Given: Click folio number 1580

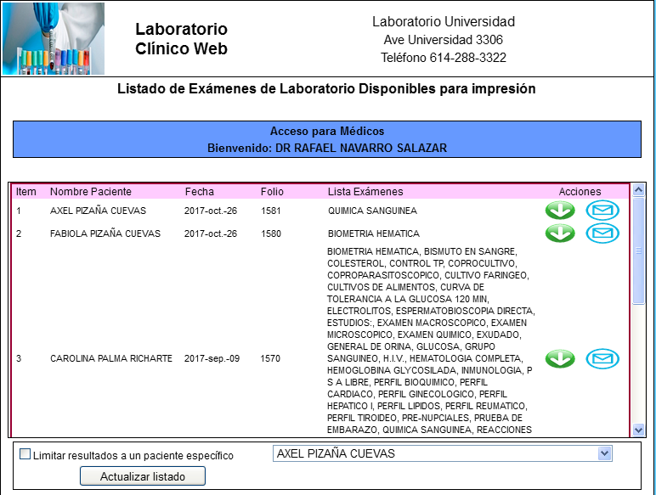Looking at the screenshot, I should pyautogui.click(x=271, y=233).
